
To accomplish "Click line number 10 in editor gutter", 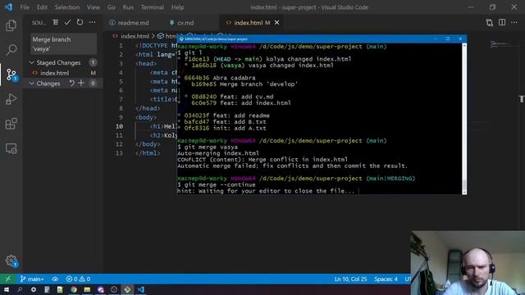I will [119, 126].
